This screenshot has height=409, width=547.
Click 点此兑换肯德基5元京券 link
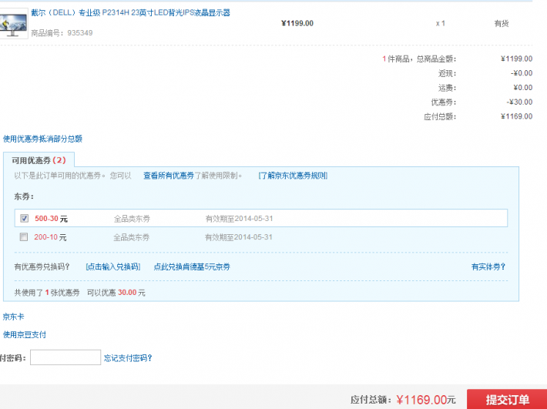(191, 267)
